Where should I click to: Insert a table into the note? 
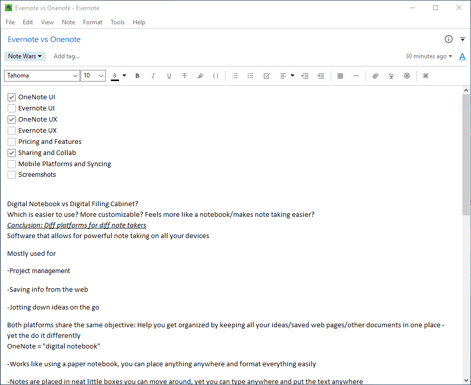pos(340,76)
